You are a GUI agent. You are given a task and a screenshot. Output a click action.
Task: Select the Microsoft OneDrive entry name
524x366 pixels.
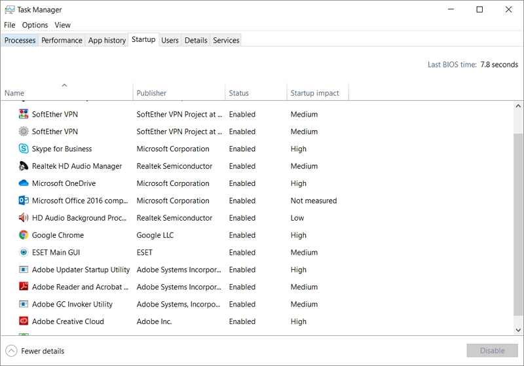click(64, 183)
